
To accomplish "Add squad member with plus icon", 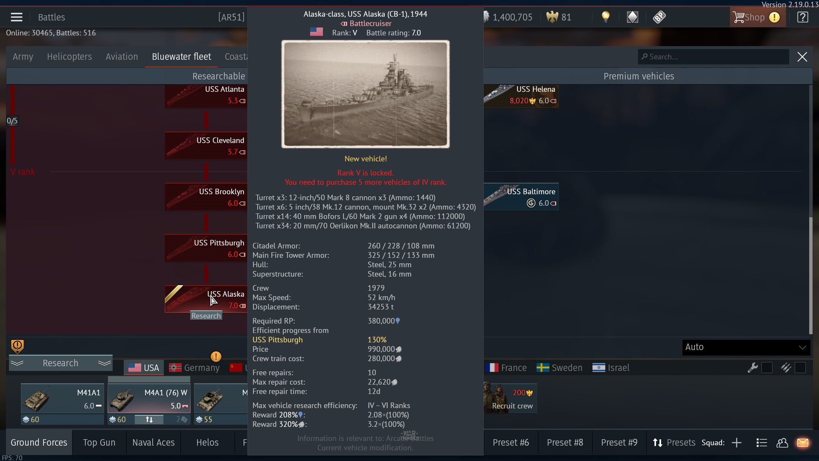I will click(x=737, y=443).
